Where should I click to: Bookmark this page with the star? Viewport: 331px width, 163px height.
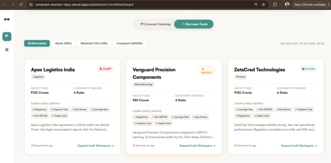(263, 4)
